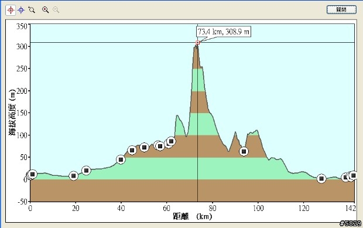Select the waypoint marker near 94 km
363x228 pixels.
tap(244, 152)
